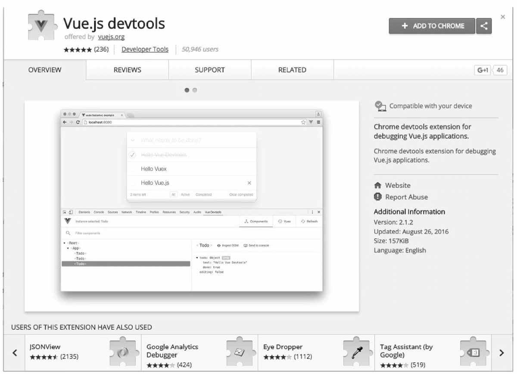The height and width of the screenshot is (374, 517).
Task: Click the five-star rating for Vue.js devtools
Action: point(78,50)
